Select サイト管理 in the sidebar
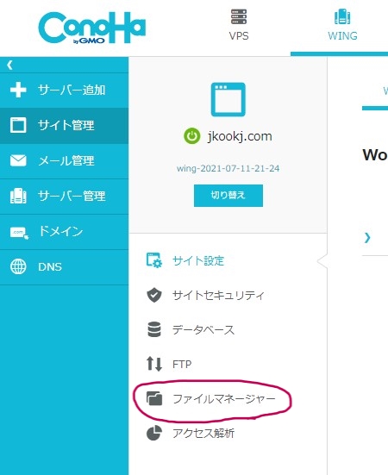The image size is (388, 475). coord(64,125)
